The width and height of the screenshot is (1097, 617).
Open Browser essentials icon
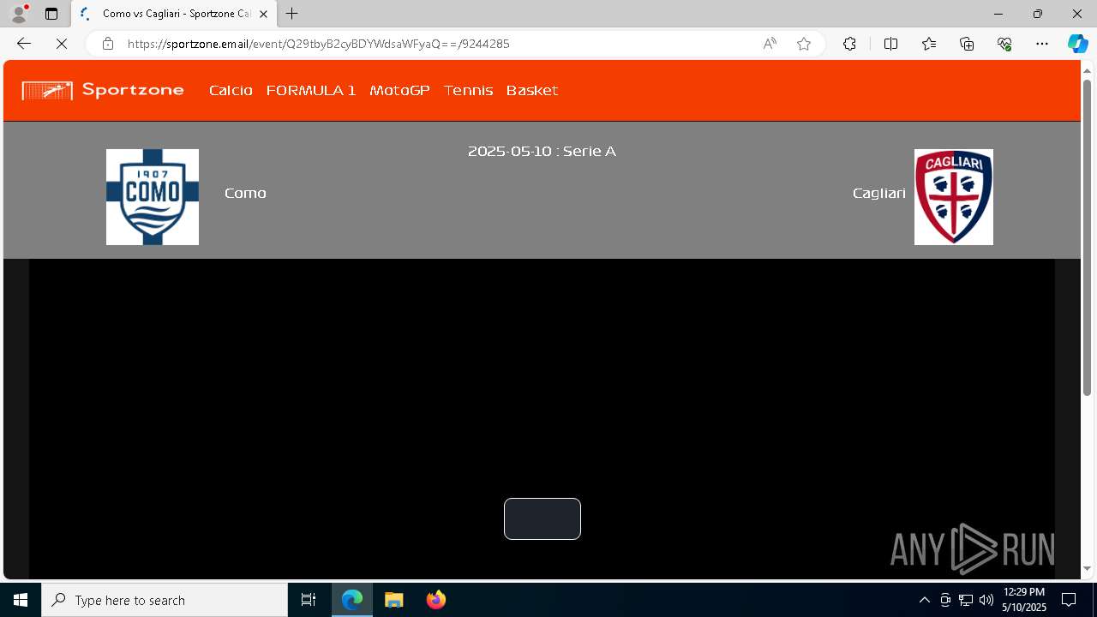1004,44
